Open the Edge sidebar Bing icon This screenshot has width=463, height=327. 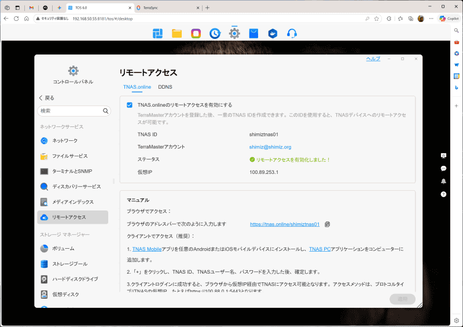click(456, 88)
